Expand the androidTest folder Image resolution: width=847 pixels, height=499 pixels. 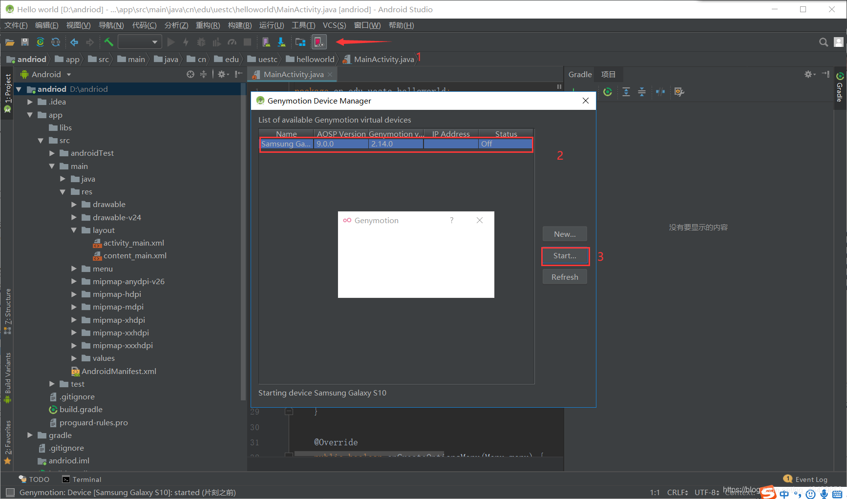pyautogui.click(x=52, y=153)
